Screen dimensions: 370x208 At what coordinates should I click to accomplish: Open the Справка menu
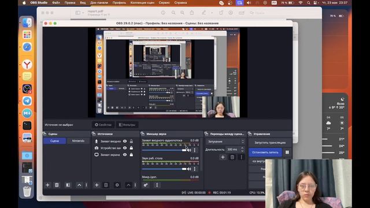[180, 3]
